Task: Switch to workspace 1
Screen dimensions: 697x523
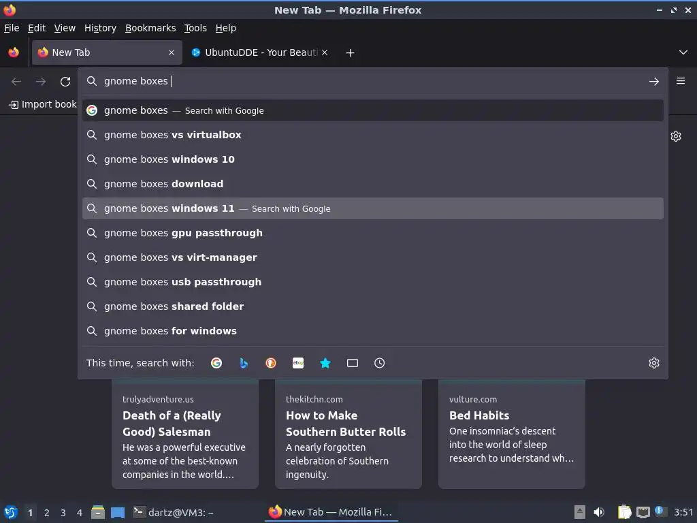Action: point(30,513)
